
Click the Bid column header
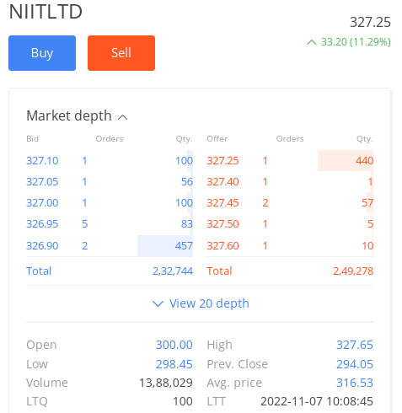tap(33, 139)
